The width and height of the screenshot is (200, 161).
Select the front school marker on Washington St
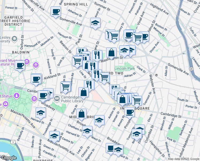click(125, 51)
